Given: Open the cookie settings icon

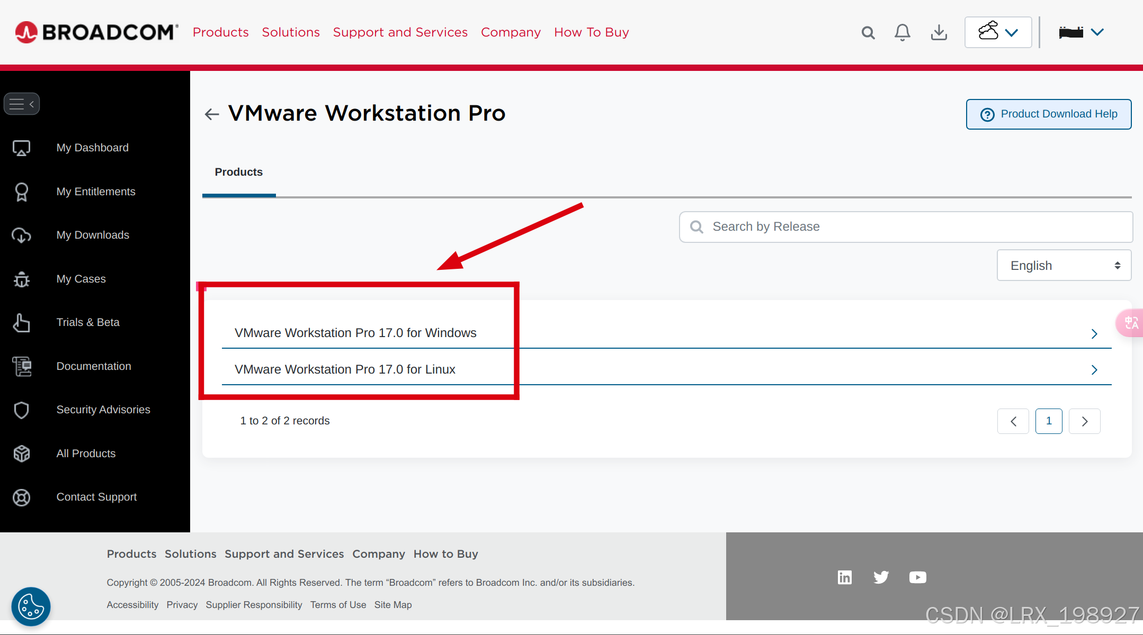Looking at the screenshot, I should [x=31, y=606].
